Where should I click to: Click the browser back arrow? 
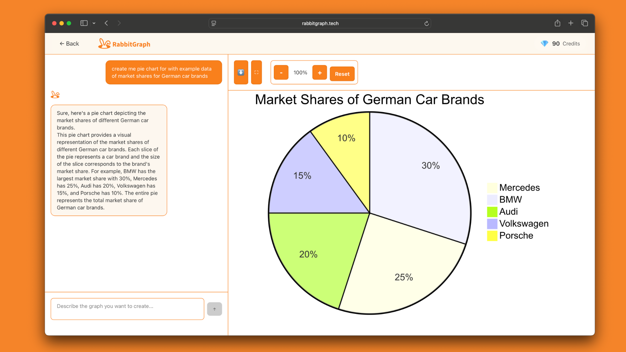[x=106, y=23]
